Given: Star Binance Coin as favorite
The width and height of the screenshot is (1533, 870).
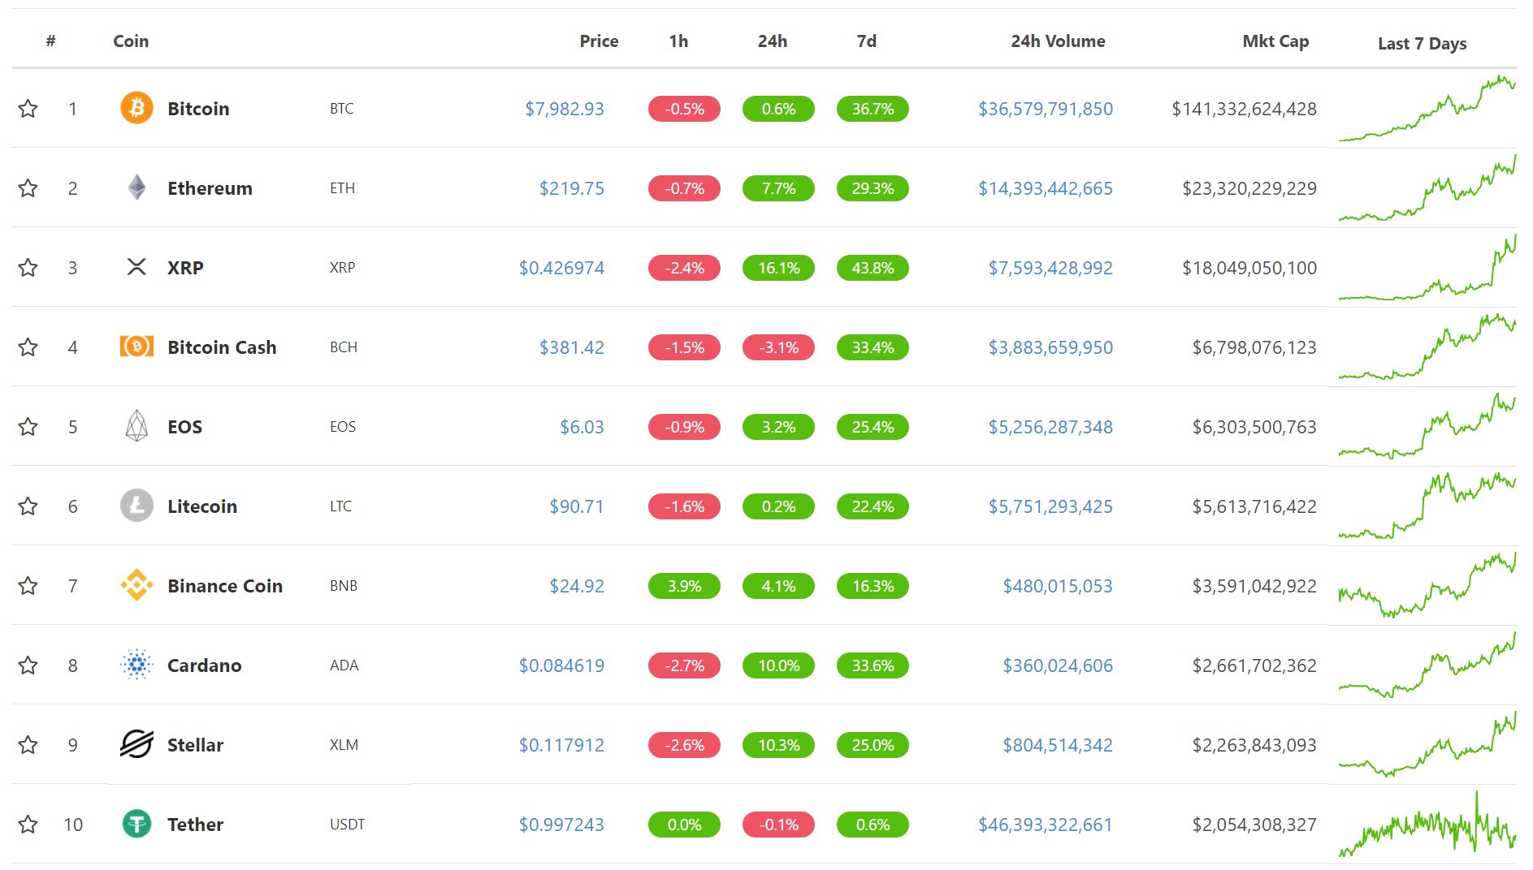Looking at the screenshot, I should click(28, 585).
